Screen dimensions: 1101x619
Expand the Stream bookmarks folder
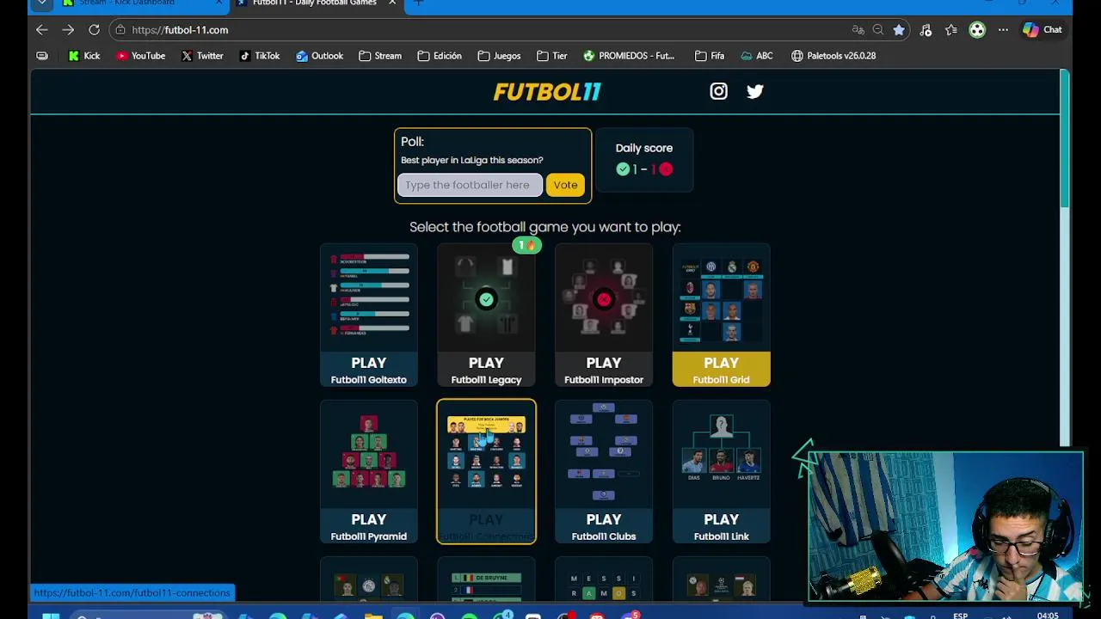380,56
